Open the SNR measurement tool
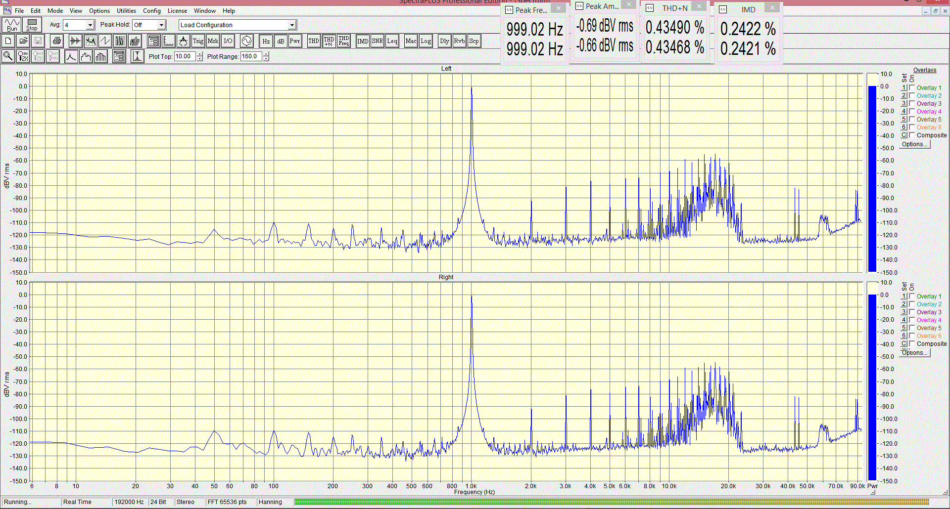950x509 pixels. tap(377, 41)
